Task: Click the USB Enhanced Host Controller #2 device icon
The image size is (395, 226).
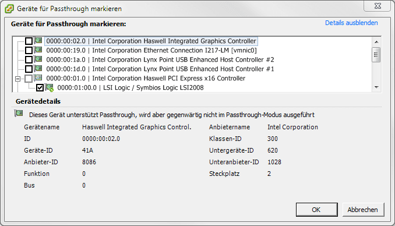Action: tap(38, 59)
